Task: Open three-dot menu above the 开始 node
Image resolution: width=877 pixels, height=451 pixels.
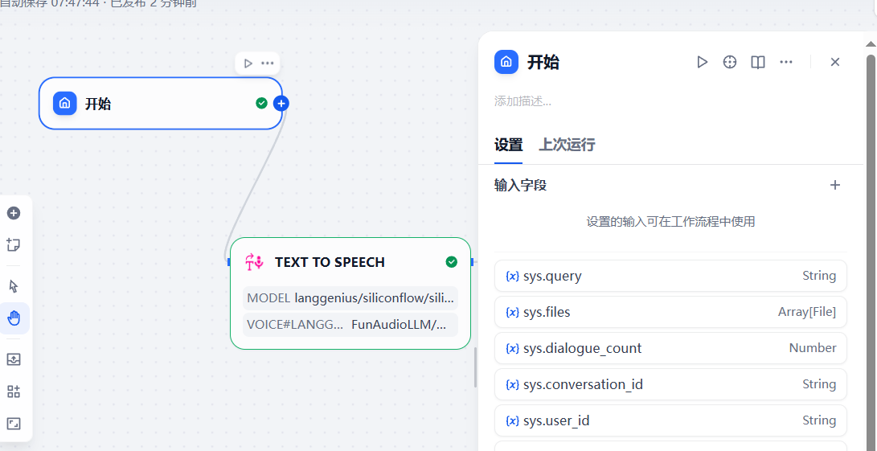Action: [268, 63]
